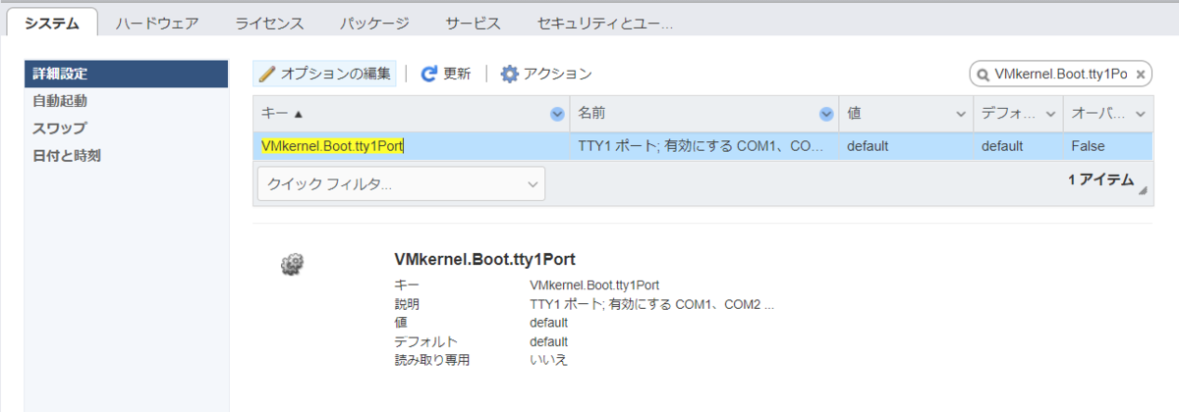Switch to the システム tab

tap(52, 23)
